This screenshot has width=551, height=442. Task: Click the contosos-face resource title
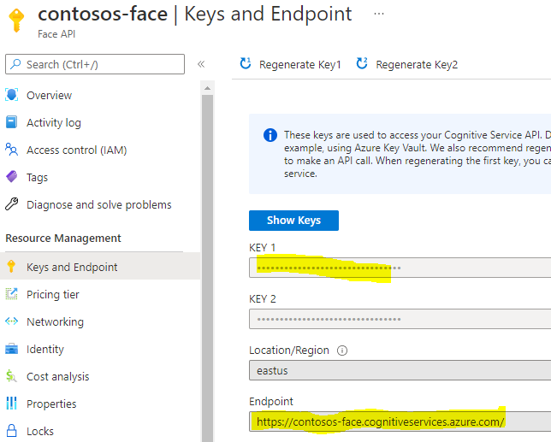[103, 14]
